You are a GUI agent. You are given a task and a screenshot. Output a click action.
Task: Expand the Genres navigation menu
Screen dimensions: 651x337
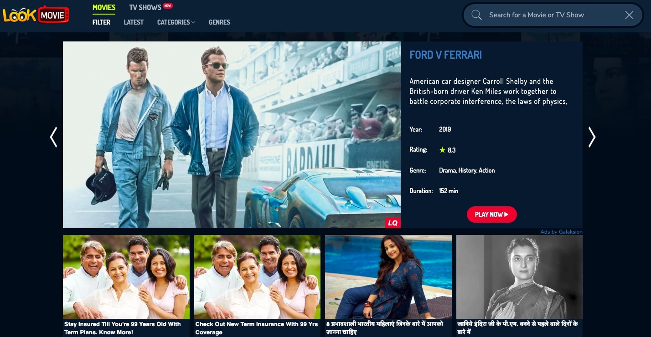coord(219,22)
